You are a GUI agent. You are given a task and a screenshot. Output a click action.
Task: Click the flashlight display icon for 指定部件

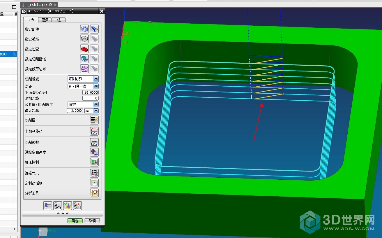click(94, 29)
